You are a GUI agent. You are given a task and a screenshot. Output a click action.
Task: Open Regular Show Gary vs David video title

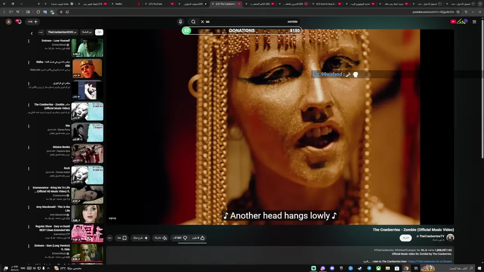click(x=53, y=228)
